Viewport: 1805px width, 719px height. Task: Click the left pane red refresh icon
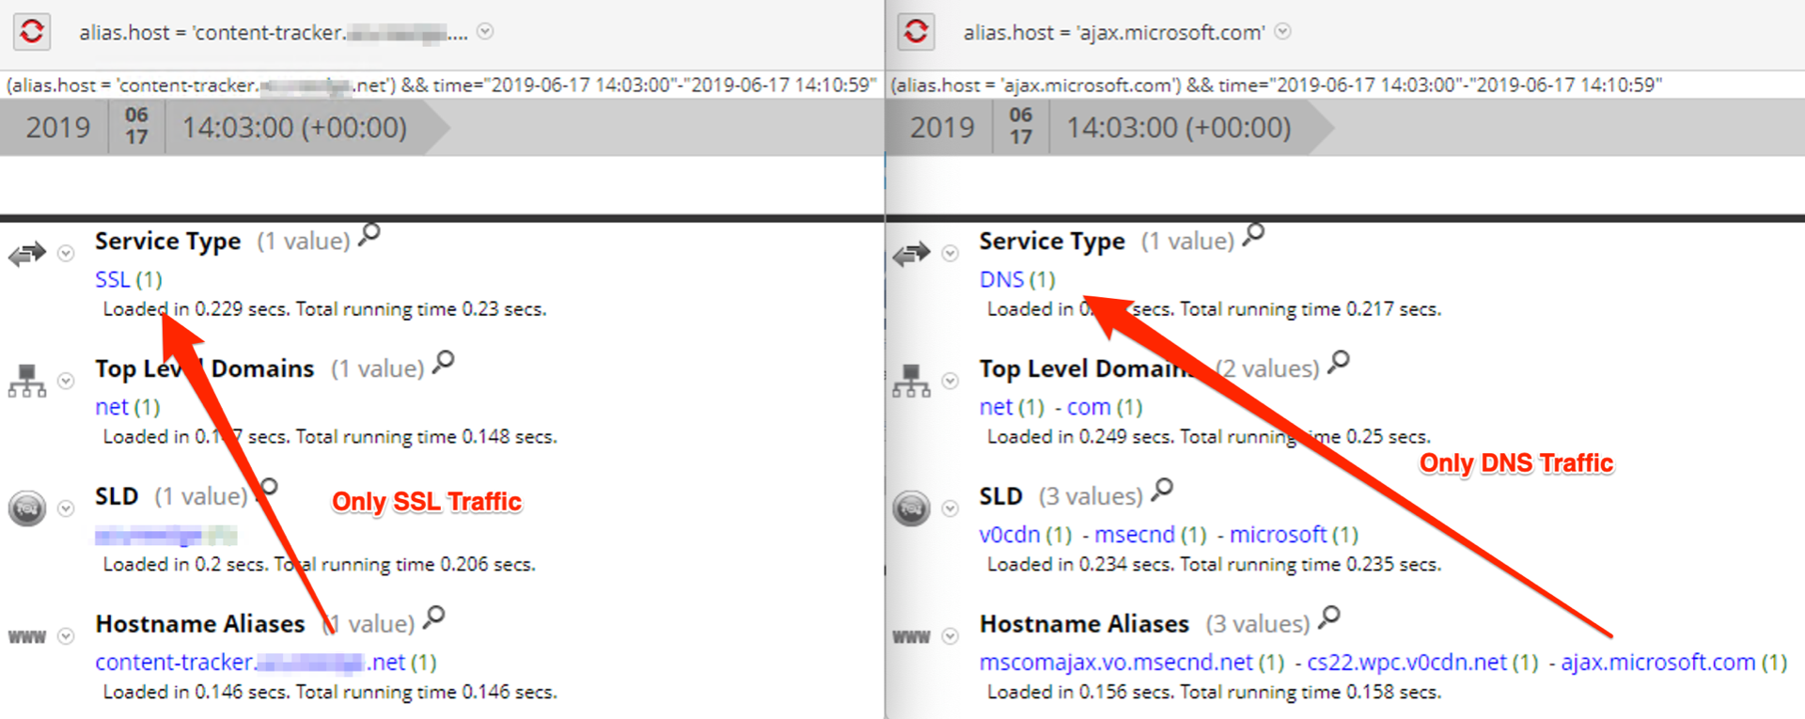32,31
